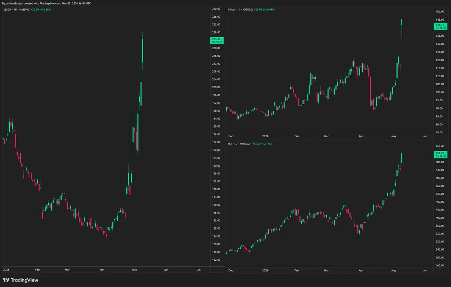Viewport: 451px width, 287px height.
Task: Click the 145.00 price on AKAM axis
Action: pos(439,20)
